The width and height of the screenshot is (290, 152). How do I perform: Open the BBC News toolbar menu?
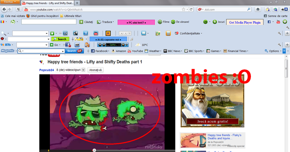173,51
